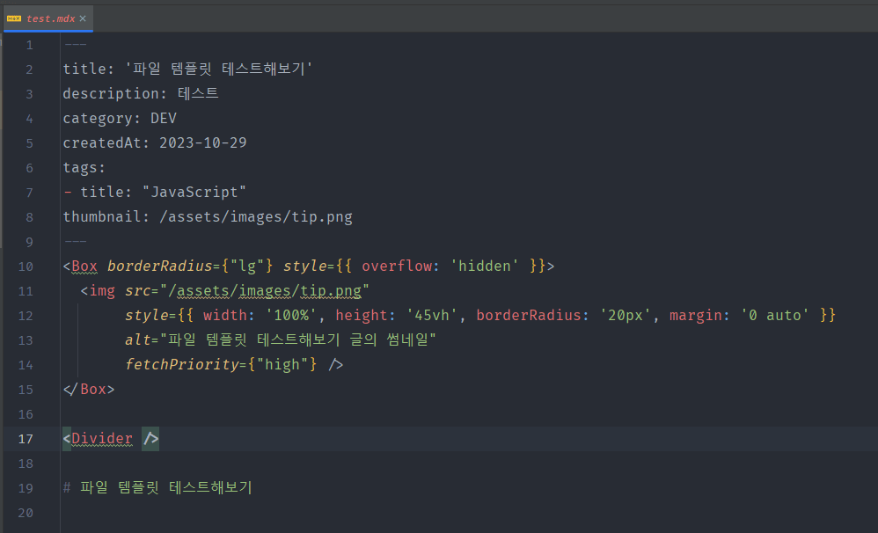This screenshot has width=878, height=533.
Task: Click the '100%' width value
Action: [x=291, y=315]
